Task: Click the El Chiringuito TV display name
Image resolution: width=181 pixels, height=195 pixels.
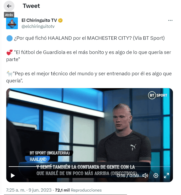Action: click(39, 20)
